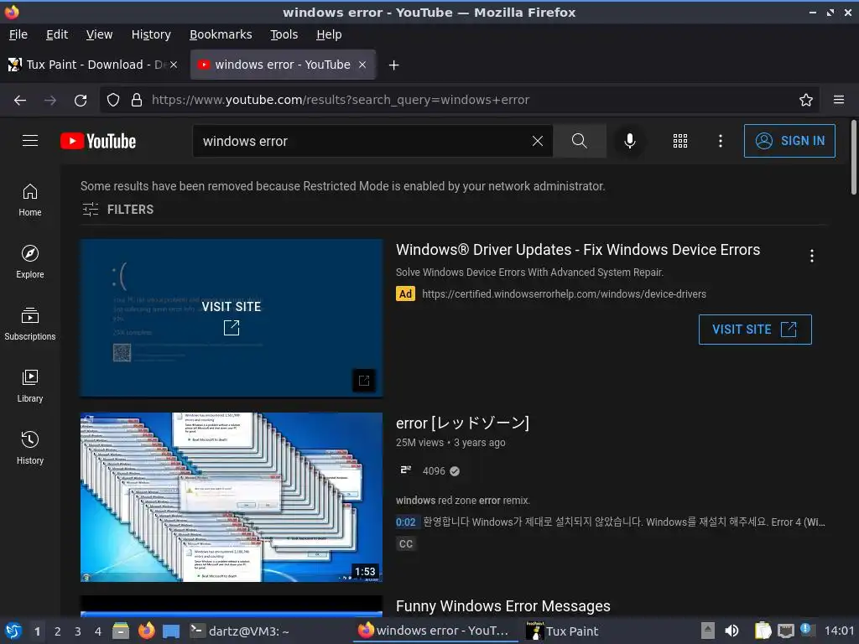Open History in the sidebar
This screenshot has height=644, width=859.
pyautogui.click(x=30, y=449)
